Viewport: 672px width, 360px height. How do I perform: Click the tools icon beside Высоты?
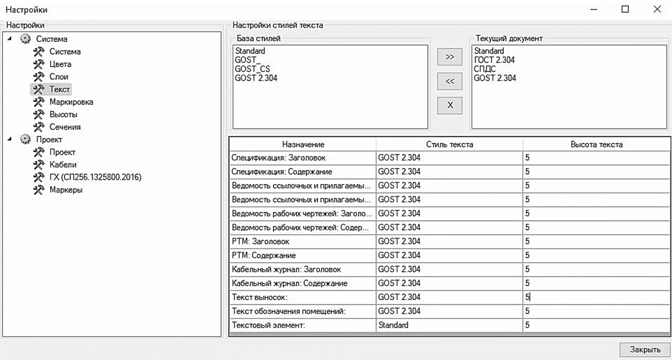tap(38, 115)
